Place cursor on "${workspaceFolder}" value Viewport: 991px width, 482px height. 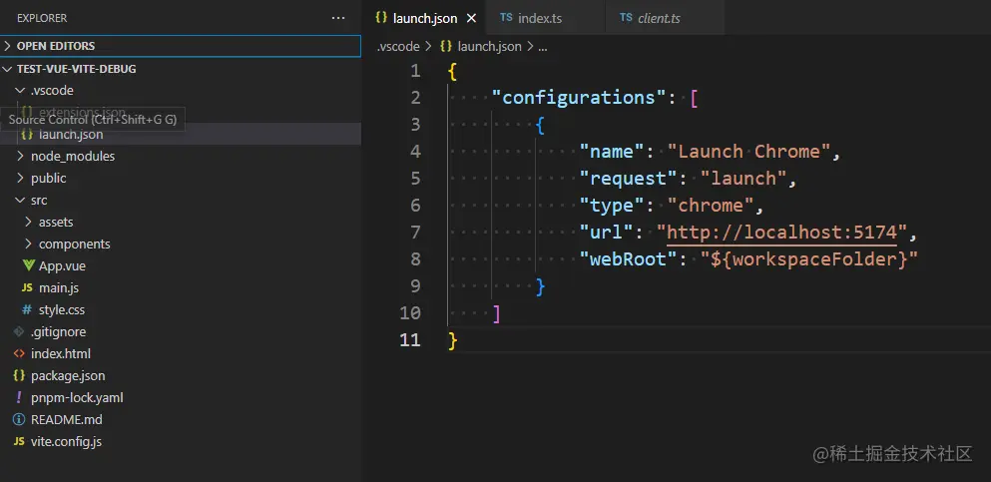[x=809, y=259]
